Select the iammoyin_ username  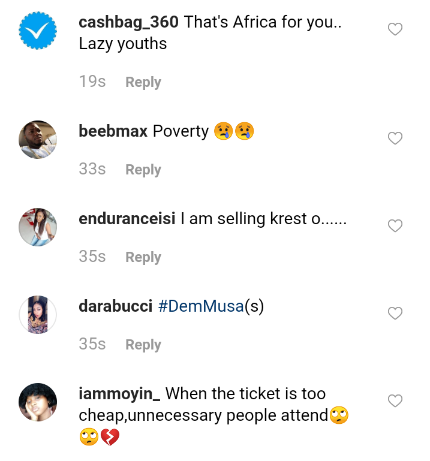point(119,394)
